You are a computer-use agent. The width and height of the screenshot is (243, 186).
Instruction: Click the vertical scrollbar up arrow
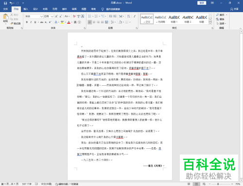tap(241, 32)
